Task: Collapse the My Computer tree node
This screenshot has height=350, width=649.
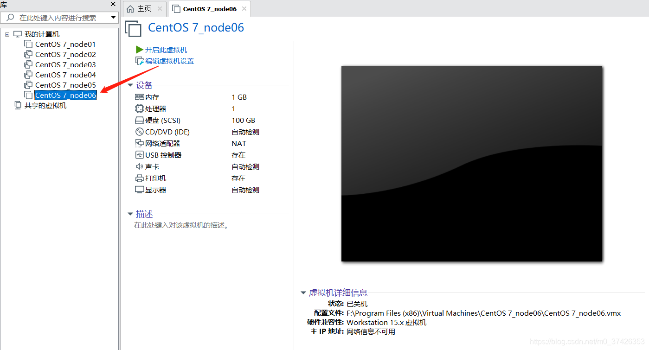Action: pyautogui.click(x=7, y=34)
